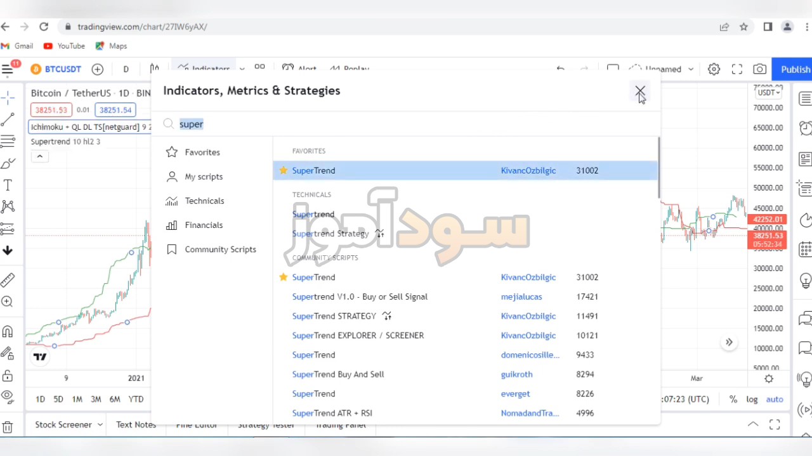Screen dimensions: 812x456
Task: Toggle percent scale mode
Action: (x=733, y=399)
